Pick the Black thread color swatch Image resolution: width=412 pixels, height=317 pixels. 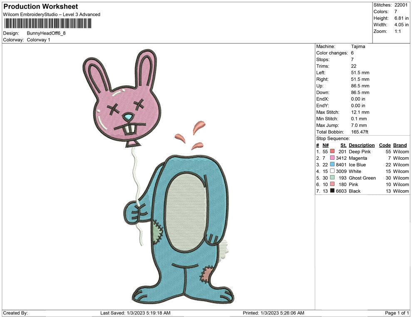pos(332,191)
